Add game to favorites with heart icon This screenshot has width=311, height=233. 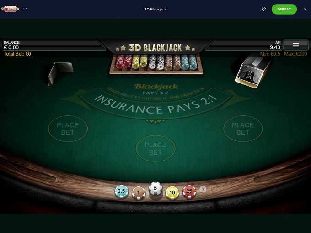click(x=263, y=9)
